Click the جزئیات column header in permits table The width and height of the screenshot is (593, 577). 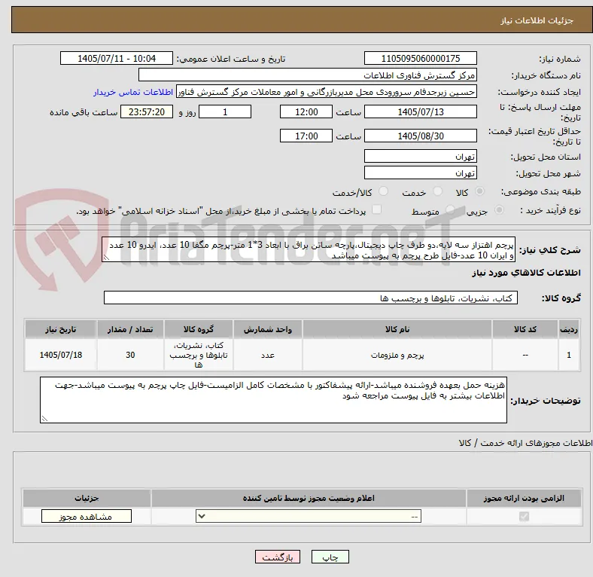pyautogui.click(x=87, y=498)
